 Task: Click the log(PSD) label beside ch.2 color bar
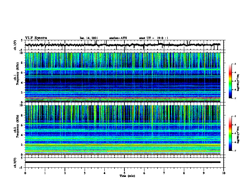click(x=238, y=135)
